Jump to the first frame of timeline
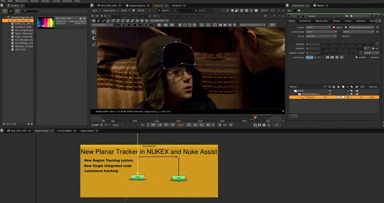 click(154, 125)
